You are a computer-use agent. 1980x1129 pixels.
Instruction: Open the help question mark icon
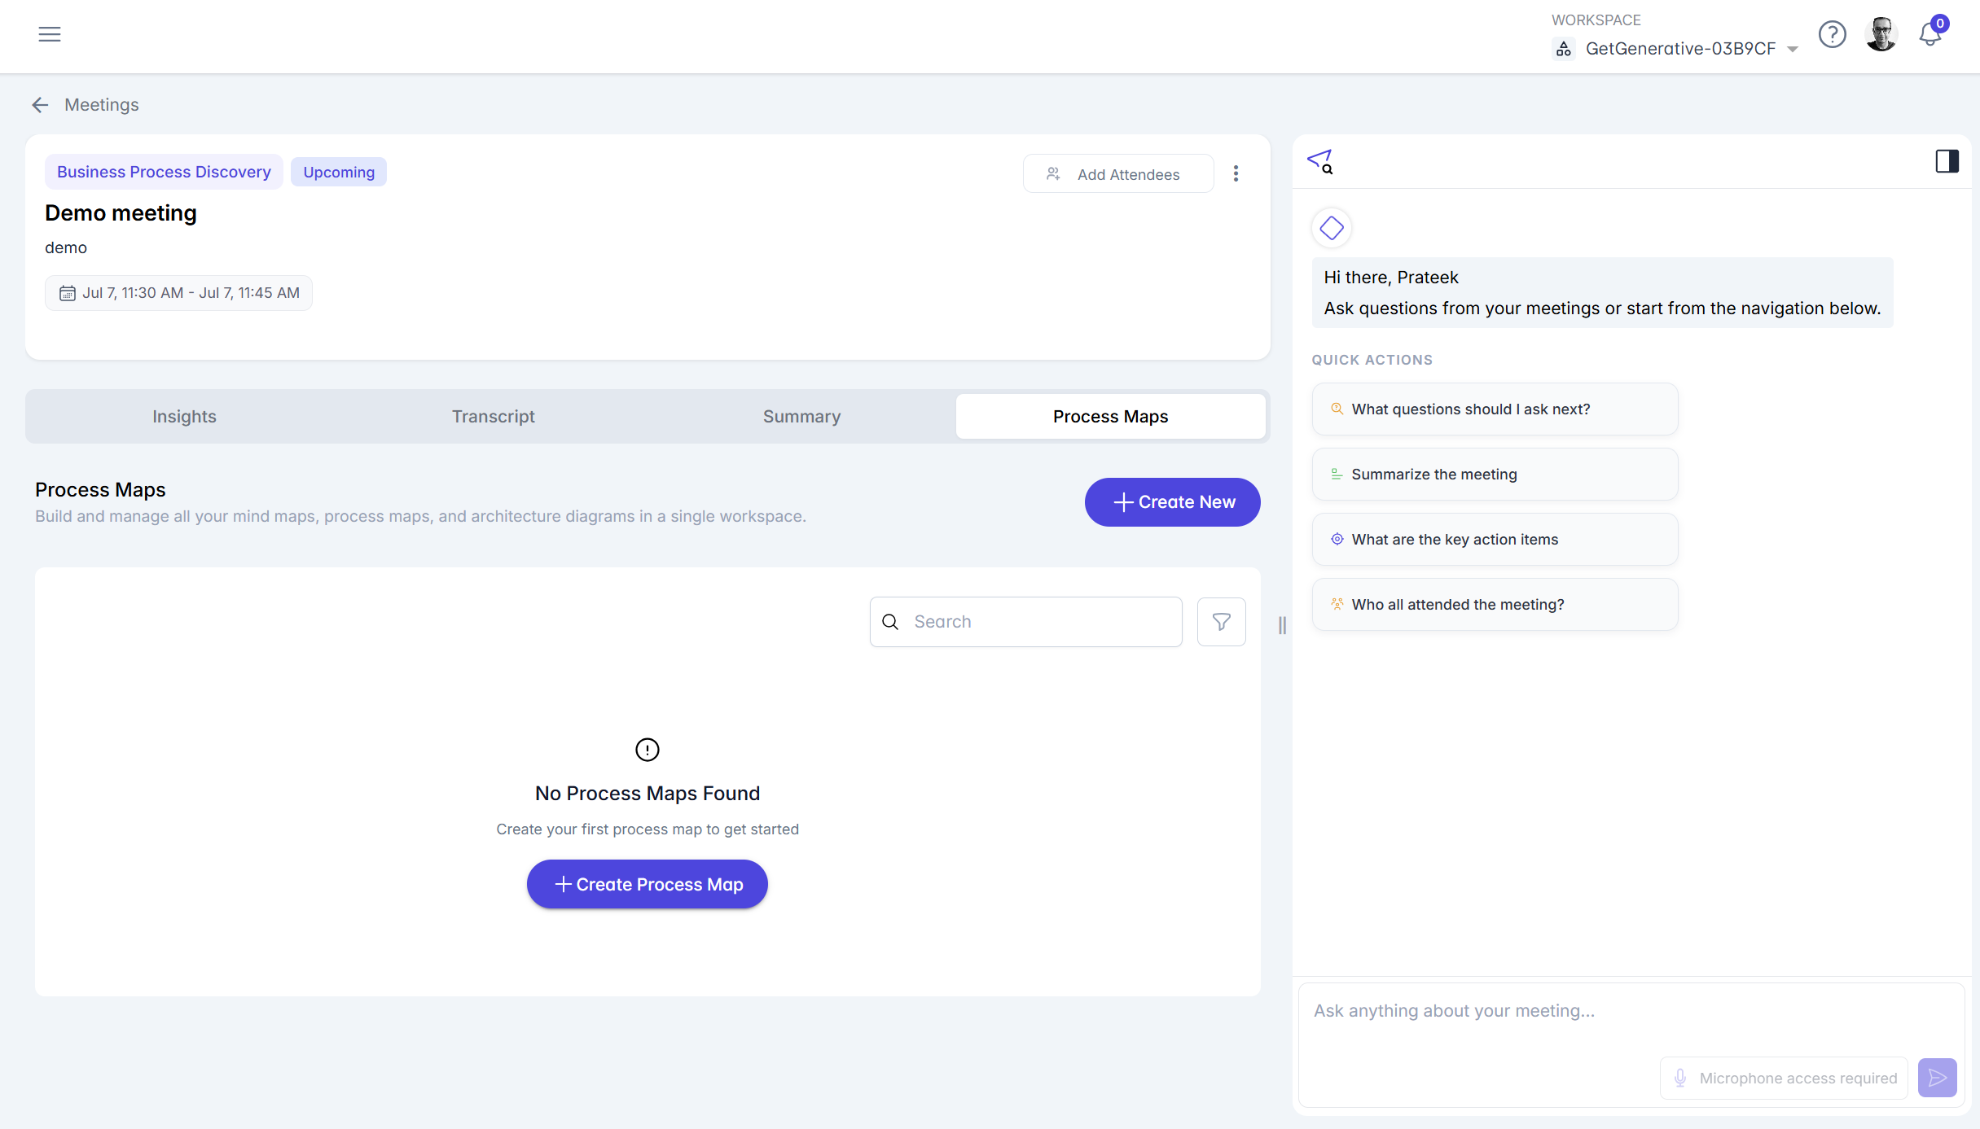pos(1832,34)
